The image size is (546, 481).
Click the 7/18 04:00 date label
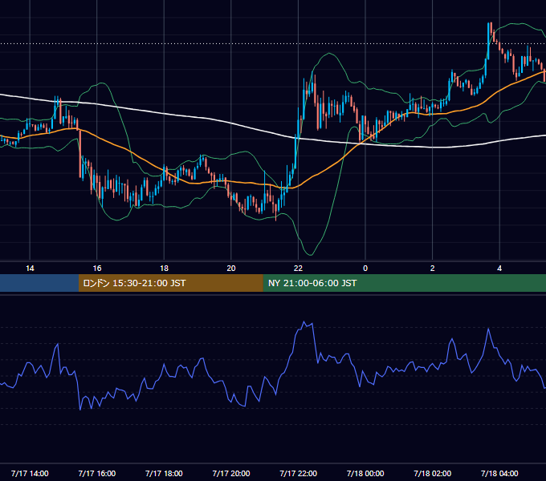pos(499,473)
